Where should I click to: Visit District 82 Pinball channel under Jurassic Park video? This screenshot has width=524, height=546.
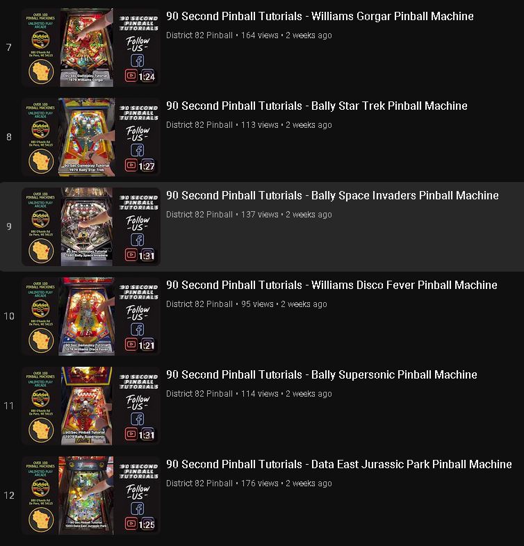click(199, 483)
